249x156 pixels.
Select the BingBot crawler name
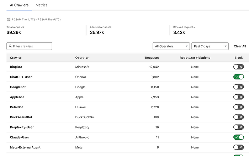[x=16, y=67]
